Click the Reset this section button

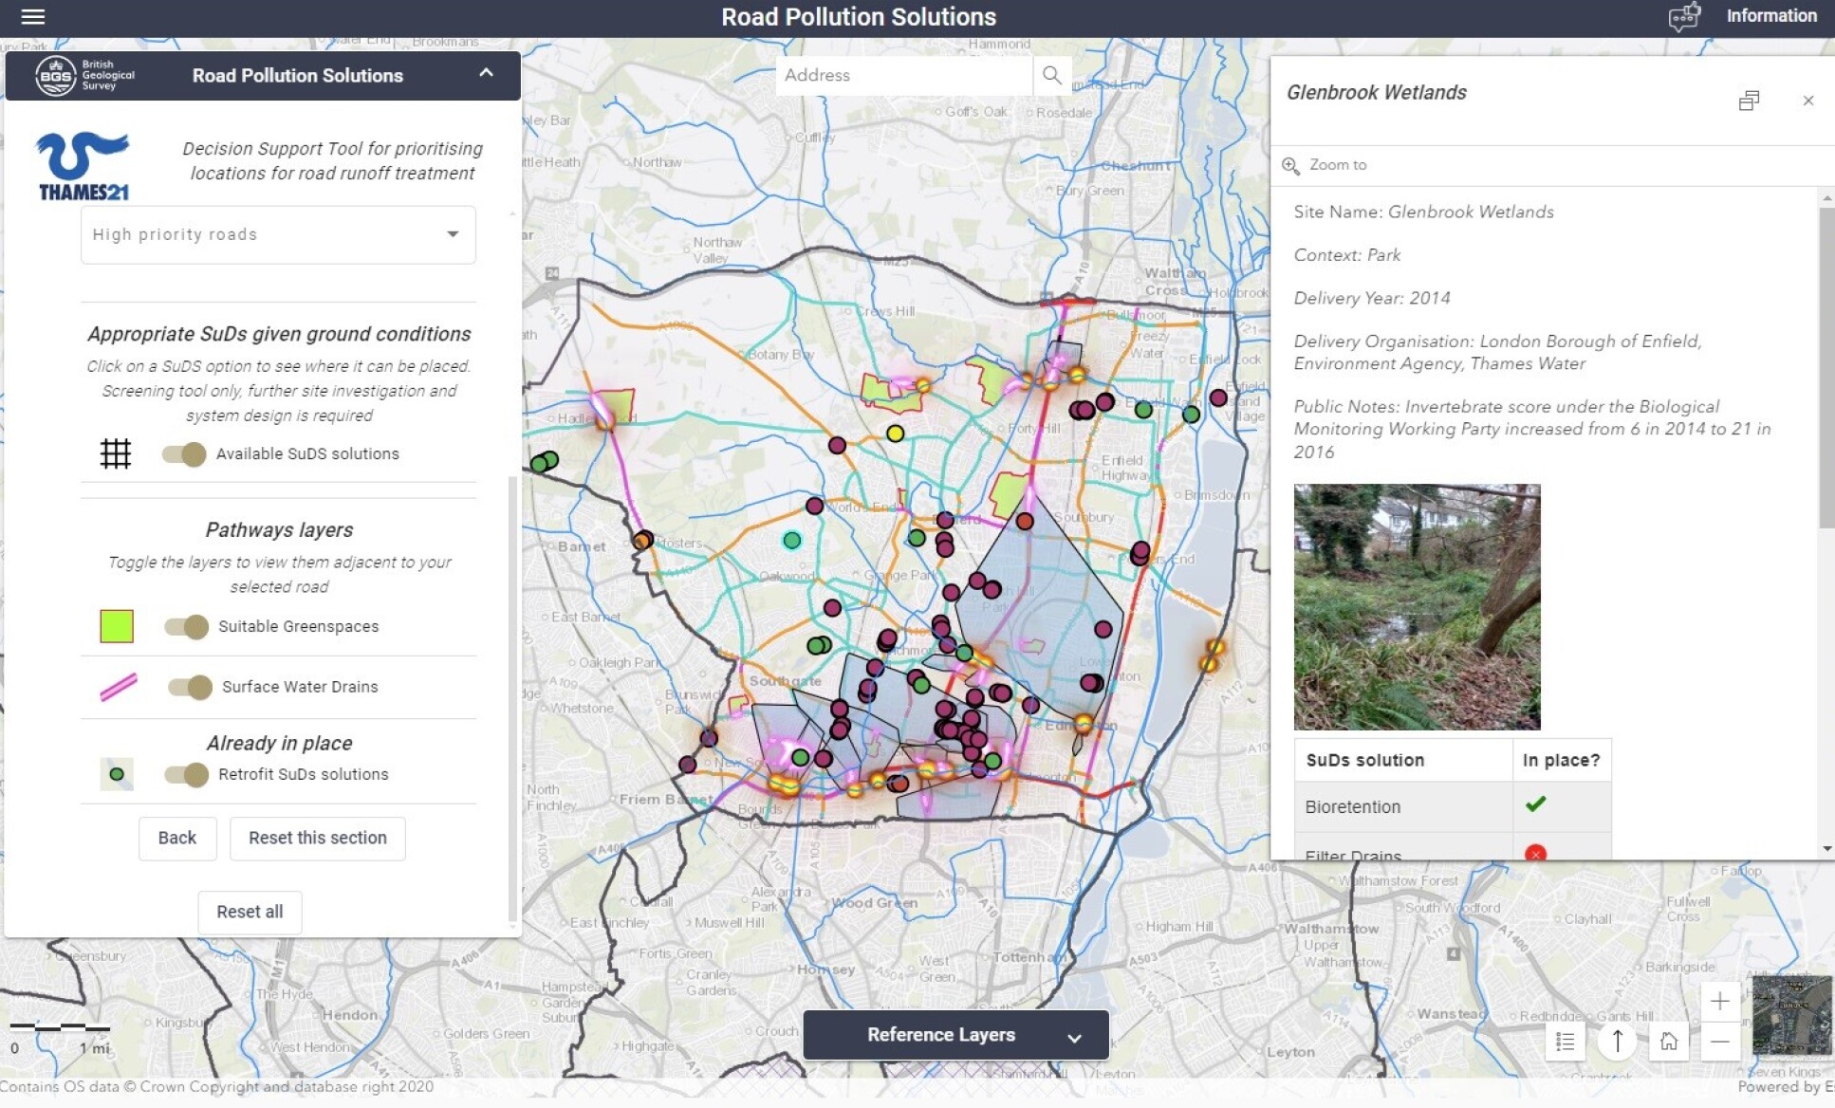tap(317, 839)
